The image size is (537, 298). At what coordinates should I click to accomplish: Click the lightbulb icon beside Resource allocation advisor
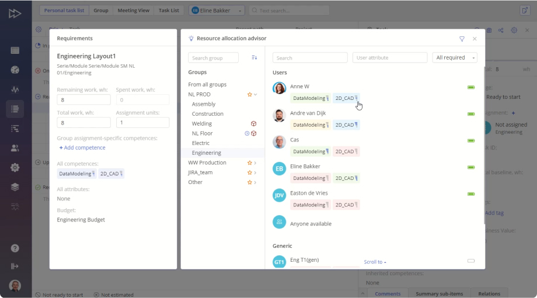(x=191, y=39)
